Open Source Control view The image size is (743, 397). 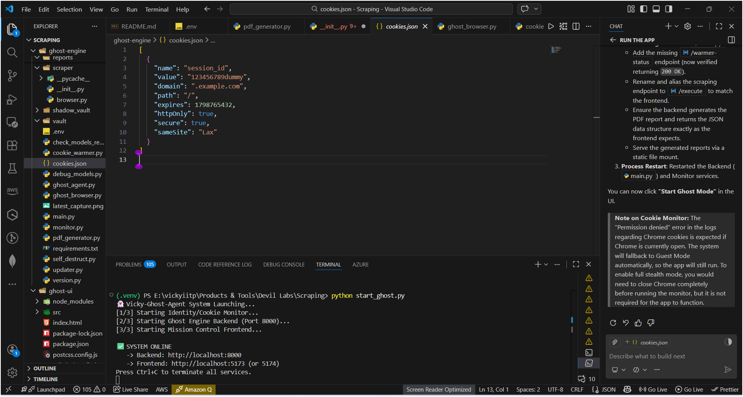pyautogui.click(x=12, y=76)
